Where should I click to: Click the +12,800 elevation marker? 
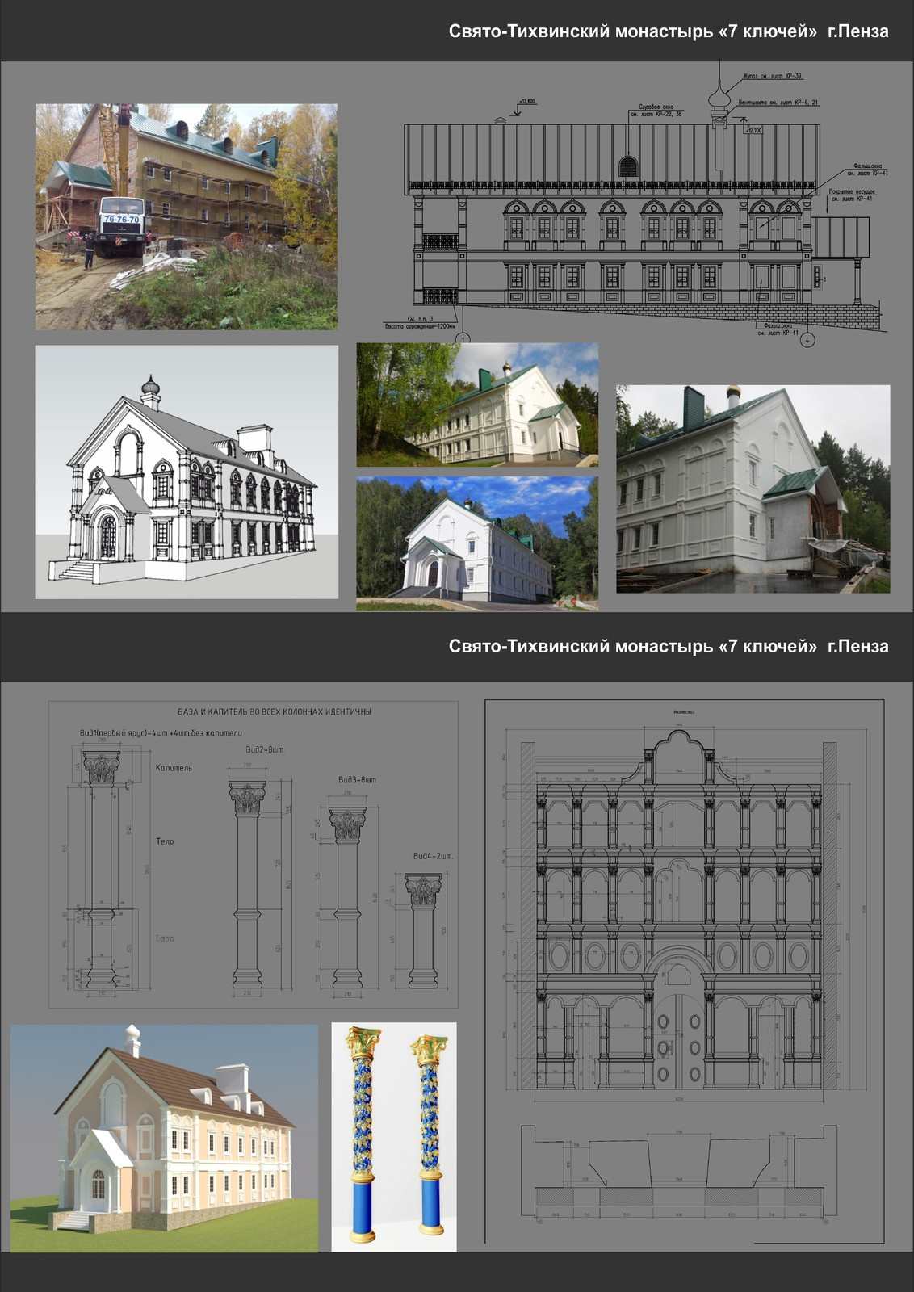point(526,102)
